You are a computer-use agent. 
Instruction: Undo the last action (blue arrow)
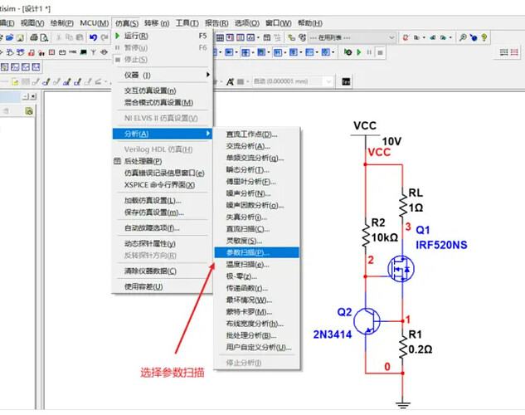[x=93, y=37]
